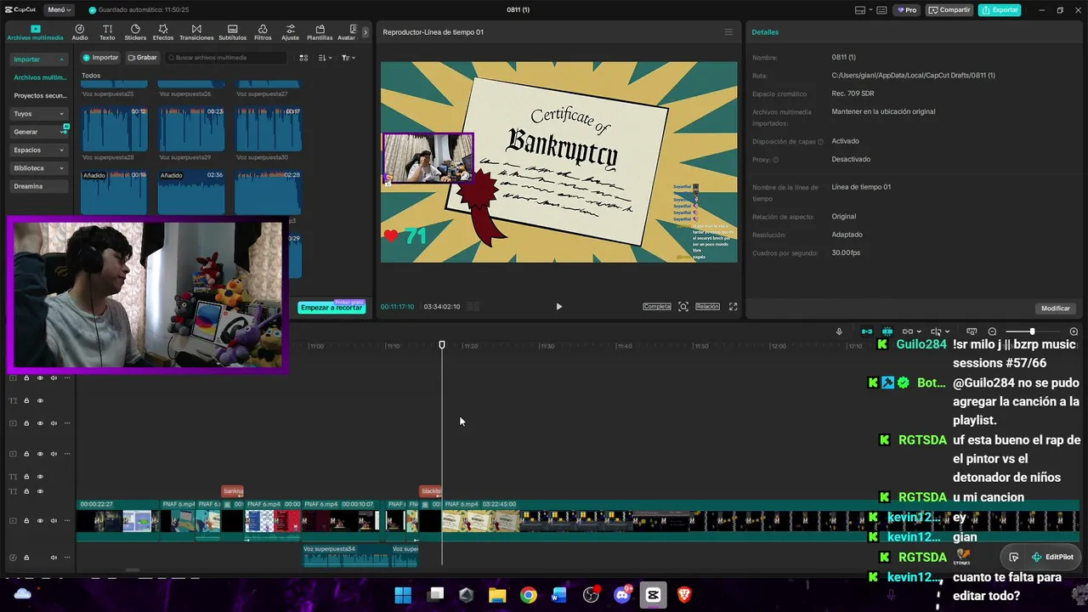Focus the Buscar archivos multimedia search field
The width and height of the screenshot is (1088, 612).
pos(226,58)
